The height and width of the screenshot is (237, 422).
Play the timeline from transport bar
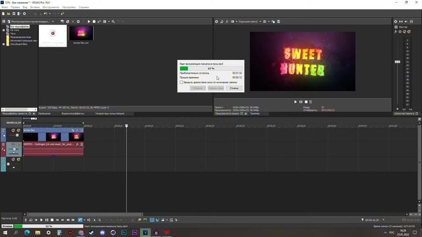[x=42, y=220]
